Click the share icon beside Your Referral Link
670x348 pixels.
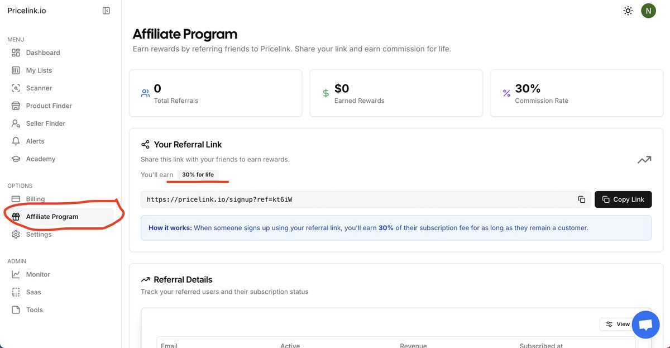(x=145, y=145)
